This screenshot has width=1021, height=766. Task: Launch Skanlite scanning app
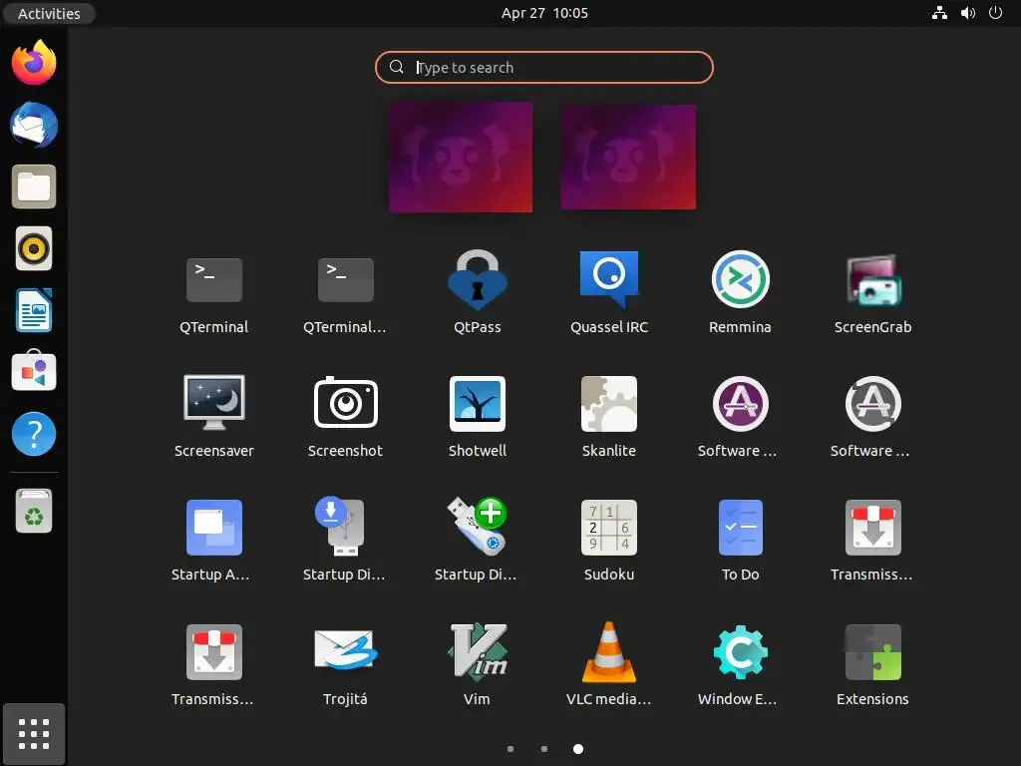pos(609,403)
